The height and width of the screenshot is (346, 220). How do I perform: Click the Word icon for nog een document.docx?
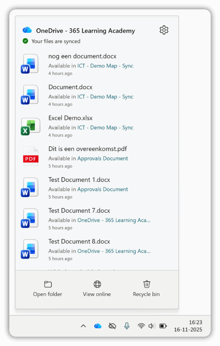(30, 64)
